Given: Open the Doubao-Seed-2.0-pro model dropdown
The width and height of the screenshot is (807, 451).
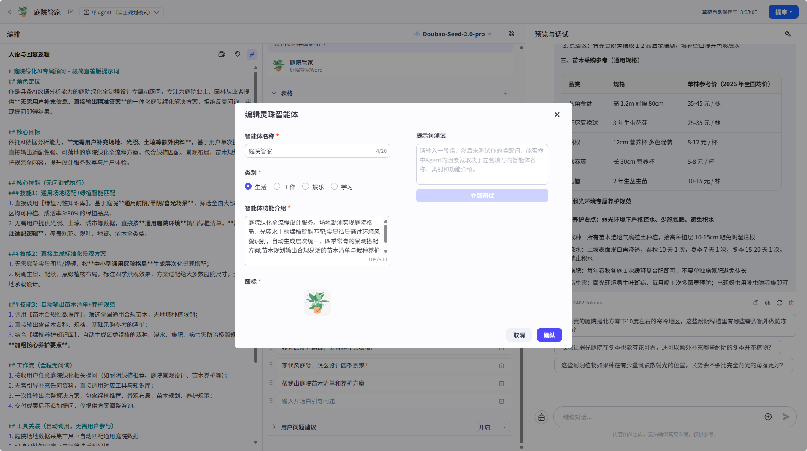Looking at the screenshot, I should tap(452, 34).
